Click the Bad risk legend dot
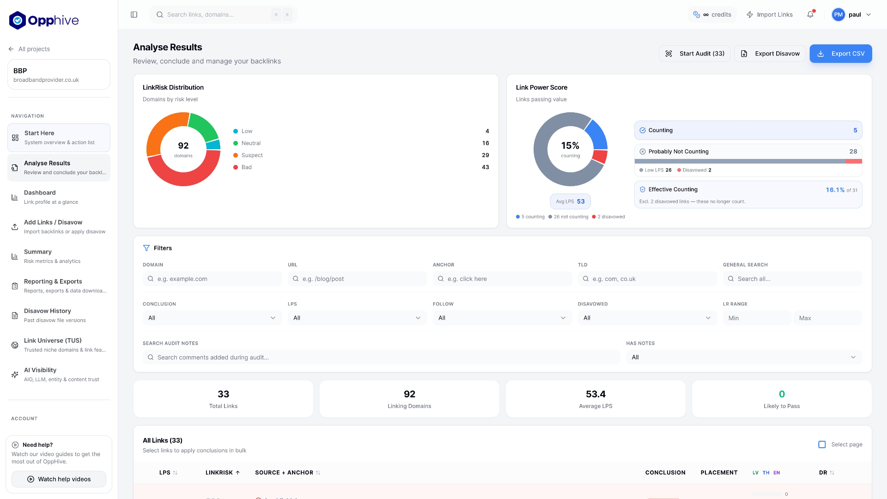The image size is (887, 499). point(236,167)
